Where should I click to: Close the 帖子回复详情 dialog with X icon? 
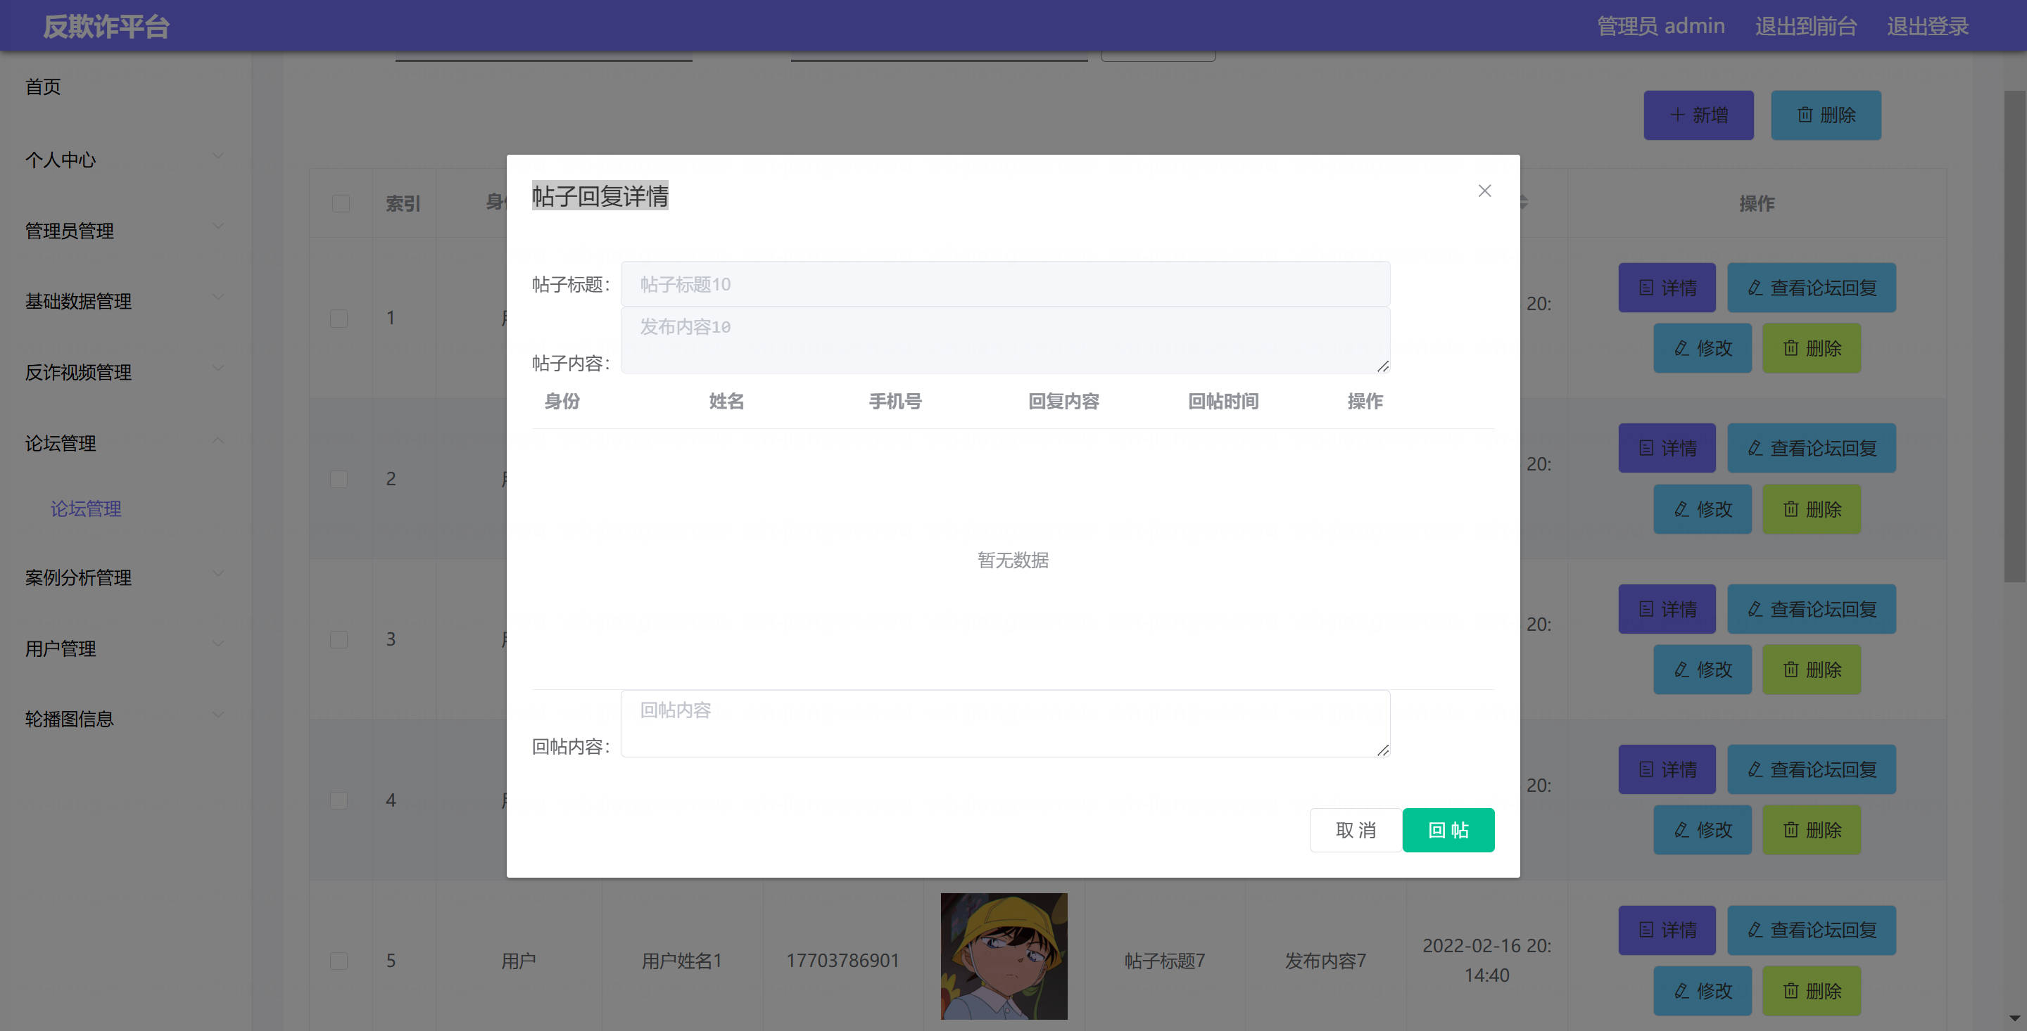1484,191
